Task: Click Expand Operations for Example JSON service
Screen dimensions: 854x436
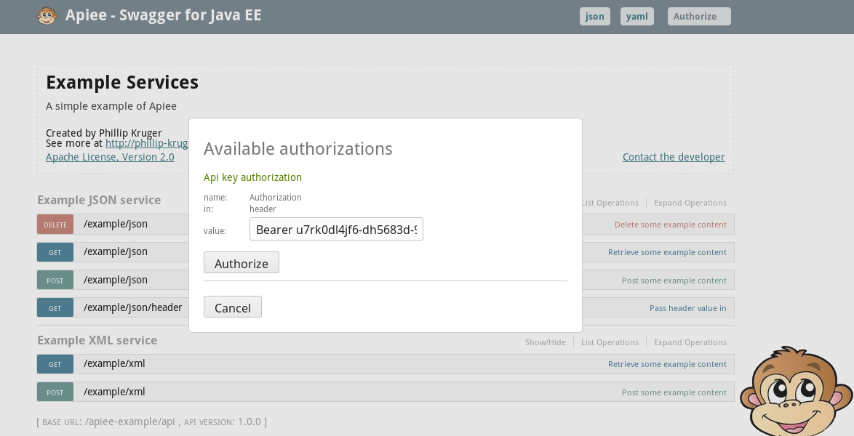Action: pyautogui.click(x=690, y=203)
